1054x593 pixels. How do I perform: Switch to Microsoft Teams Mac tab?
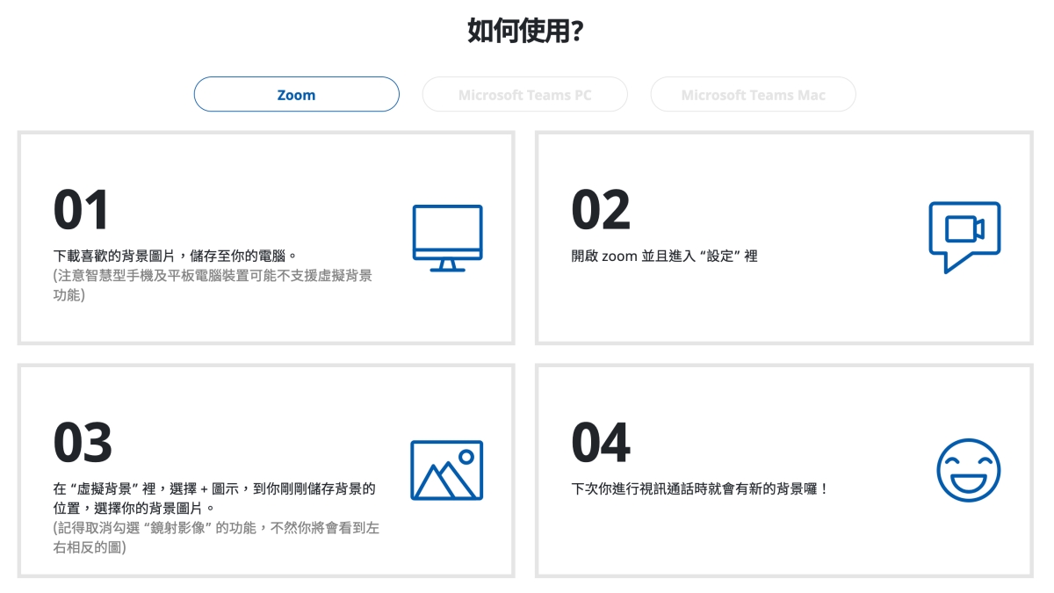coord(753,94)
